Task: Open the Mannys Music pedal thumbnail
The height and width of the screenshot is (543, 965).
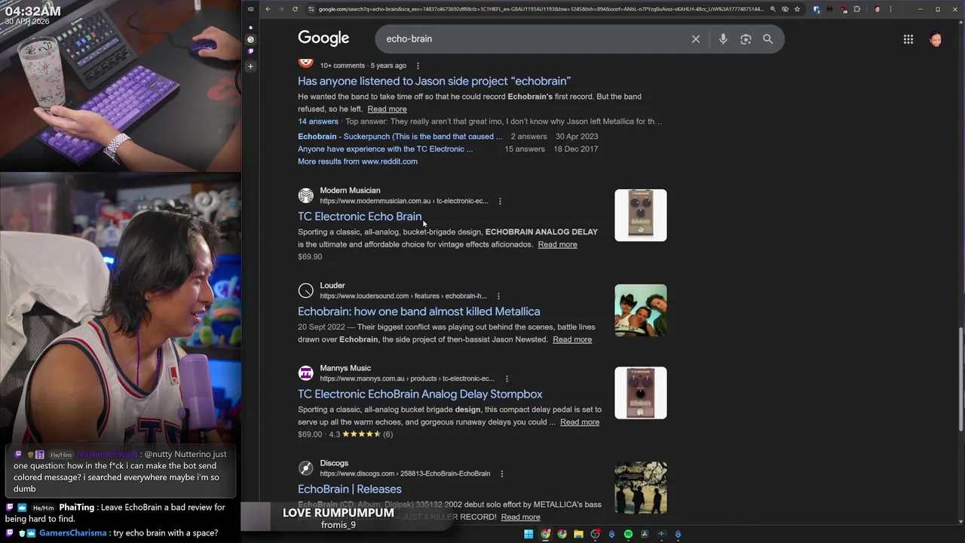Action: point(641,393)
